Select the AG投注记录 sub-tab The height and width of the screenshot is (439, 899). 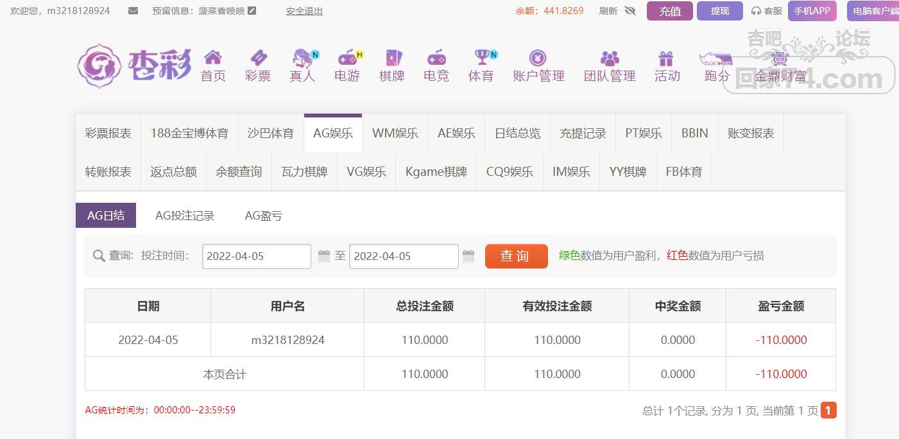coord(185,216)
